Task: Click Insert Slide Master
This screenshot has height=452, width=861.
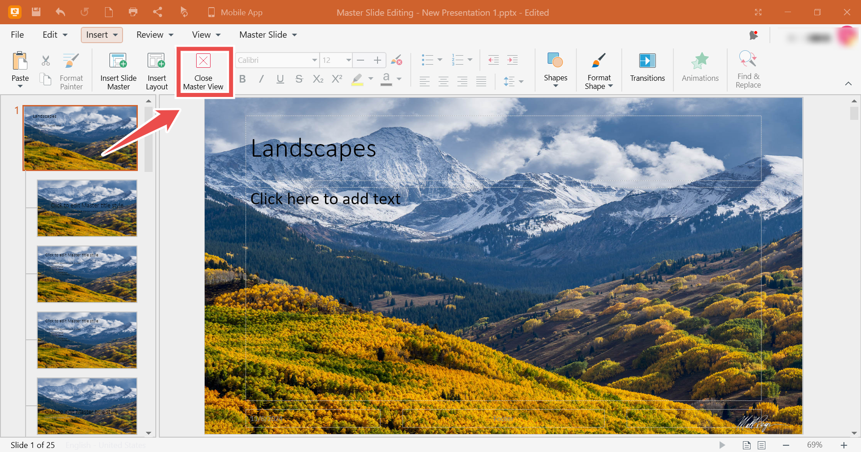Action: [x=119, y=71]
